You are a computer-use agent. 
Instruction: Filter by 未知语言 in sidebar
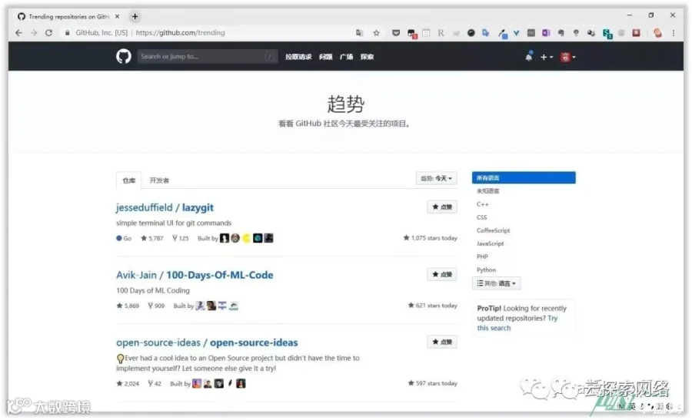point(487,191)
